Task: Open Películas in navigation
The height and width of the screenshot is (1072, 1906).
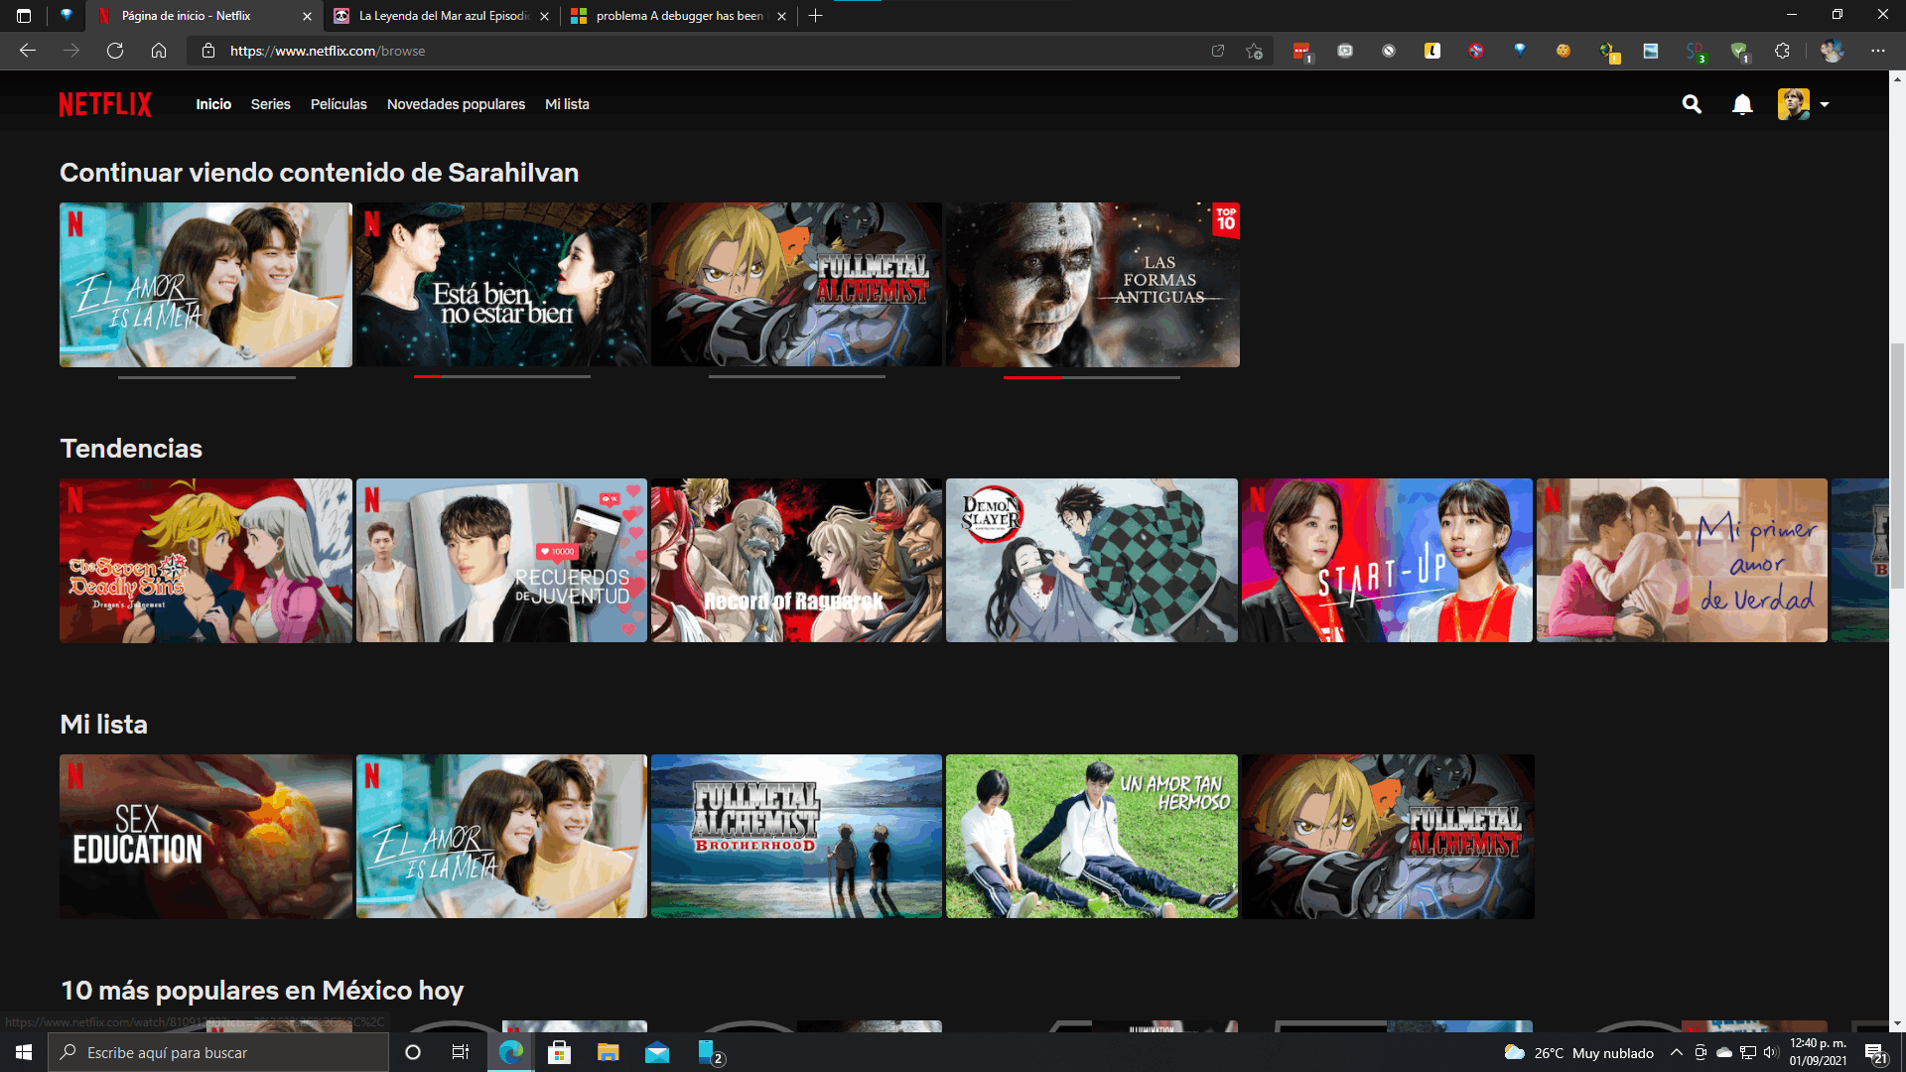Action: pos(339,104)
